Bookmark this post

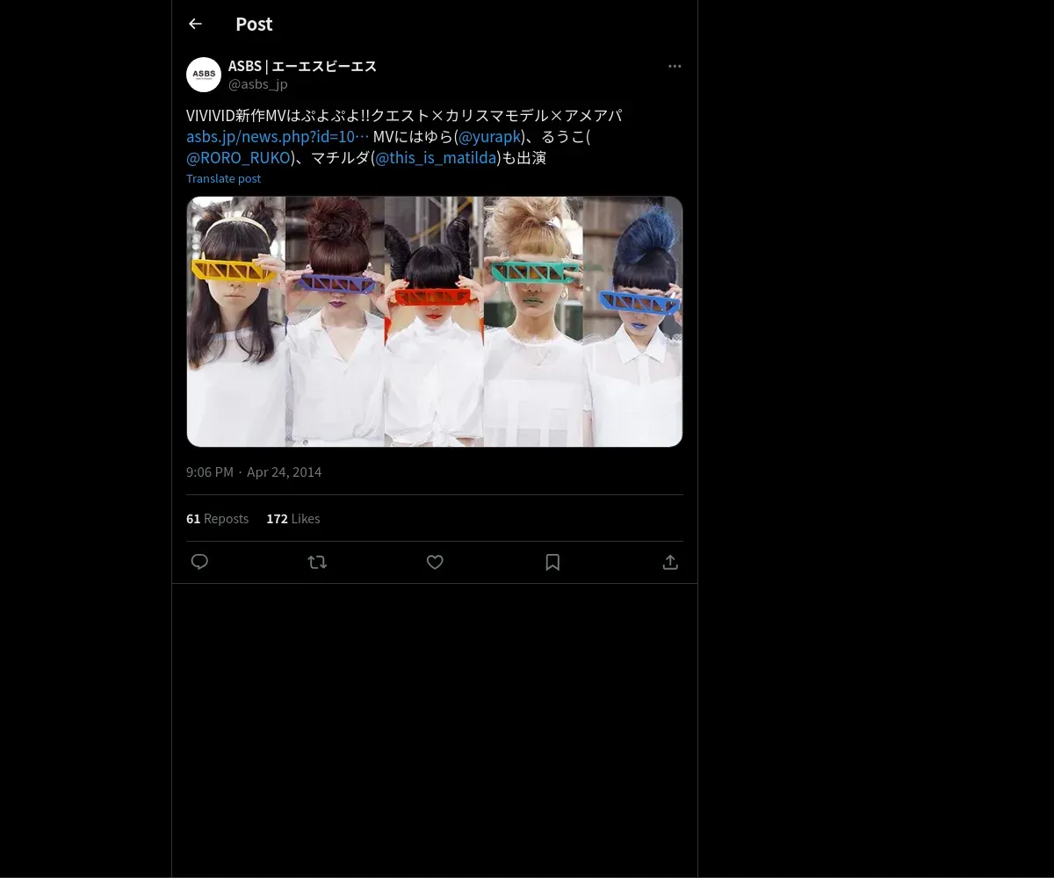[x=552, y=562]
